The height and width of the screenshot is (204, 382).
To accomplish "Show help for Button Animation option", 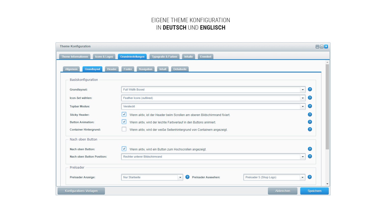I will pyautogui.click(x=310, y=122).
